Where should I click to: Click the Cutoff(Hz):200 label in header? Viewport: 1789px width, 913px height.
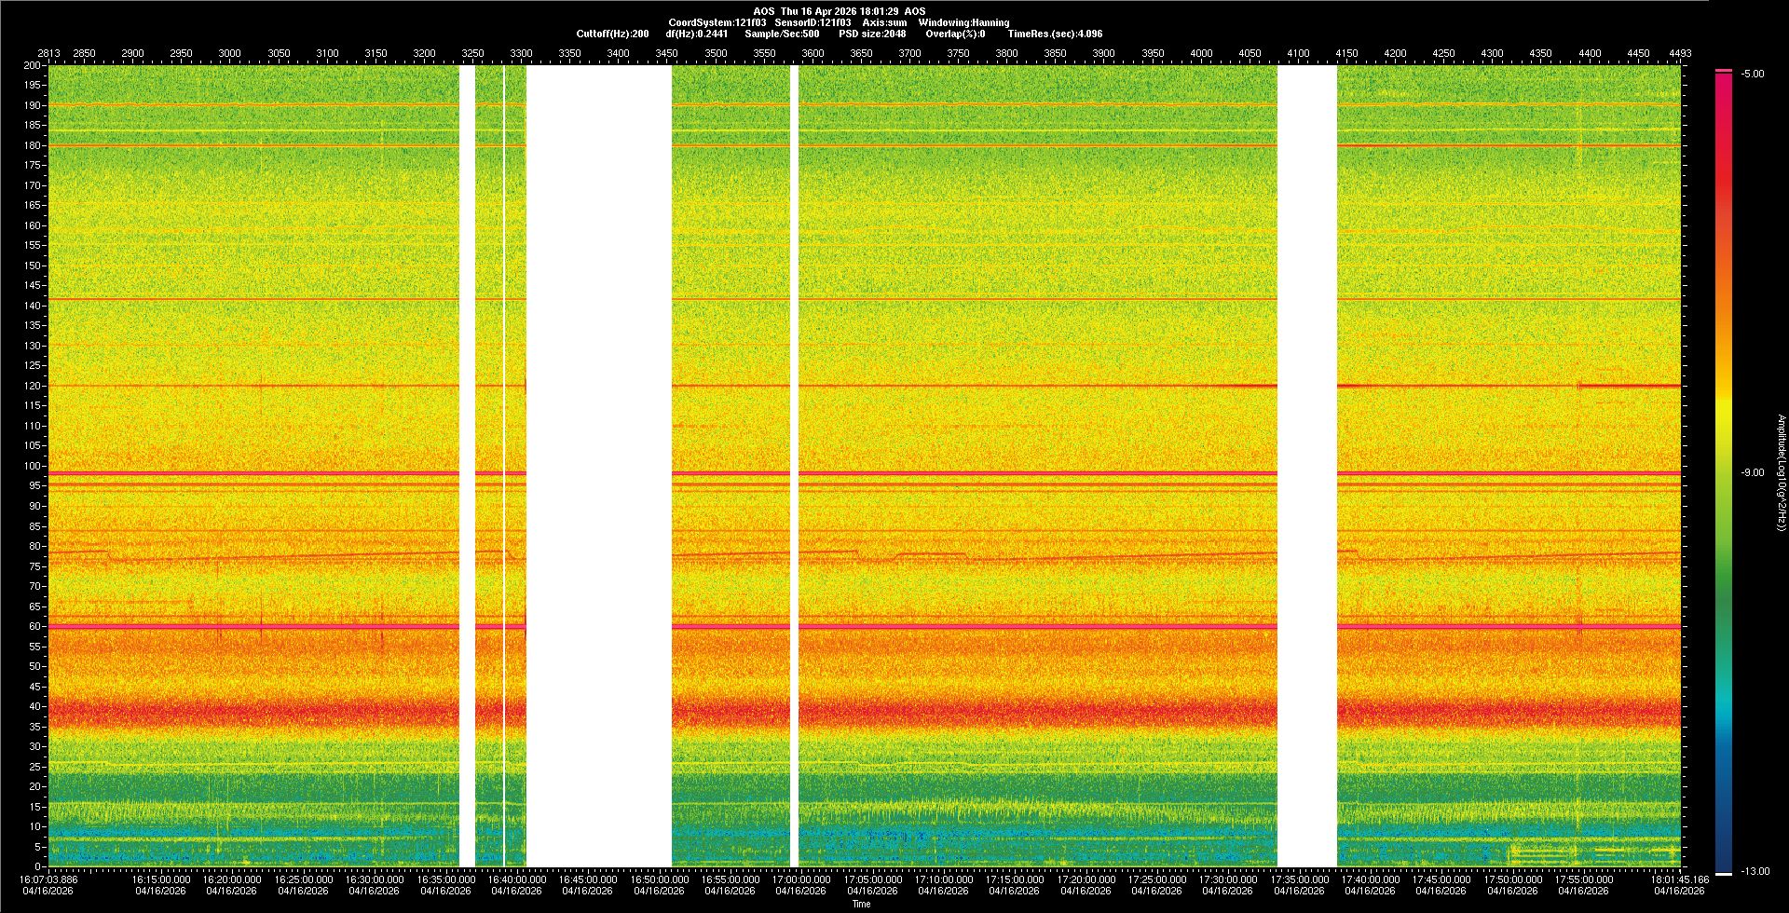[x=612, y=34]
